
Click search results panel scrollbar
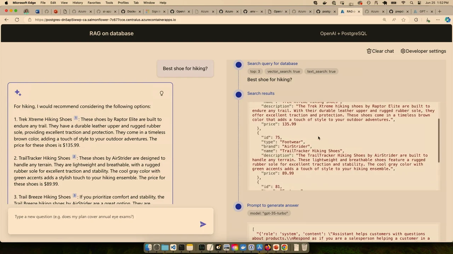(x=439, y=140)
